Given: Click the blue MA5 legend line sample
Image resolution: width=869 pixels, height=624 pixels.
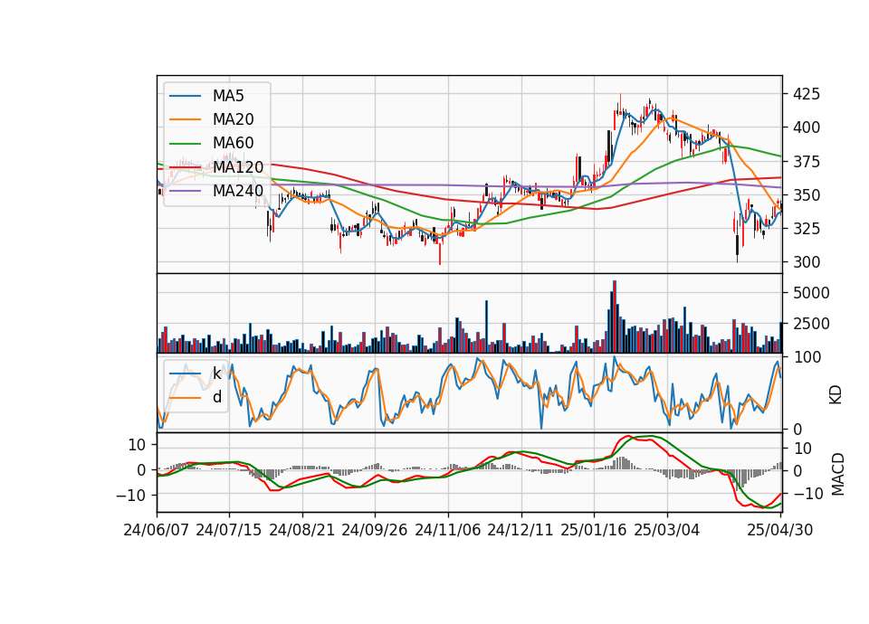Looking at the screenshot, I should point(185,96).
